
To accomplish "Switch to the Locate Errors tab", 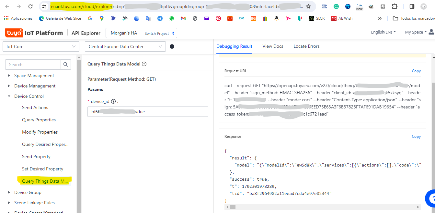I will click(306, 46).
